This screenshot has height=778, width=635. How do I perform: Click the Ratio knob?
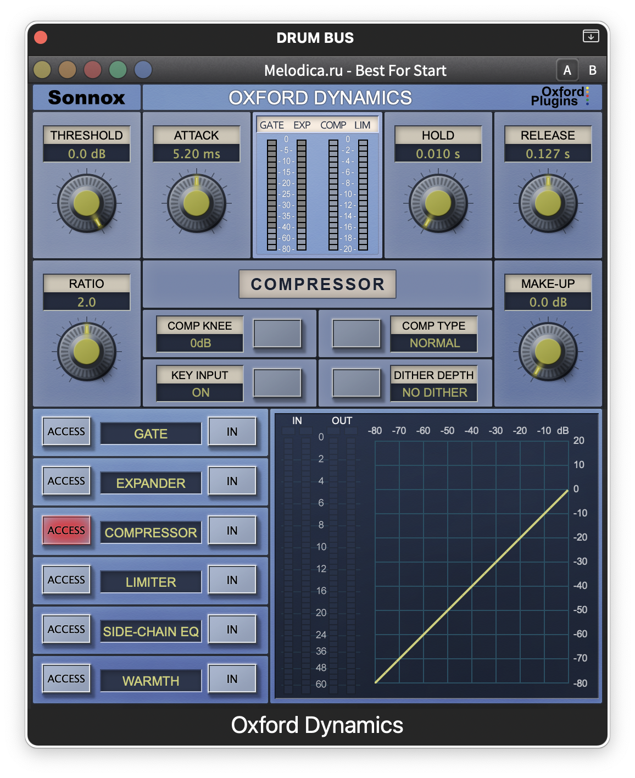87,352
